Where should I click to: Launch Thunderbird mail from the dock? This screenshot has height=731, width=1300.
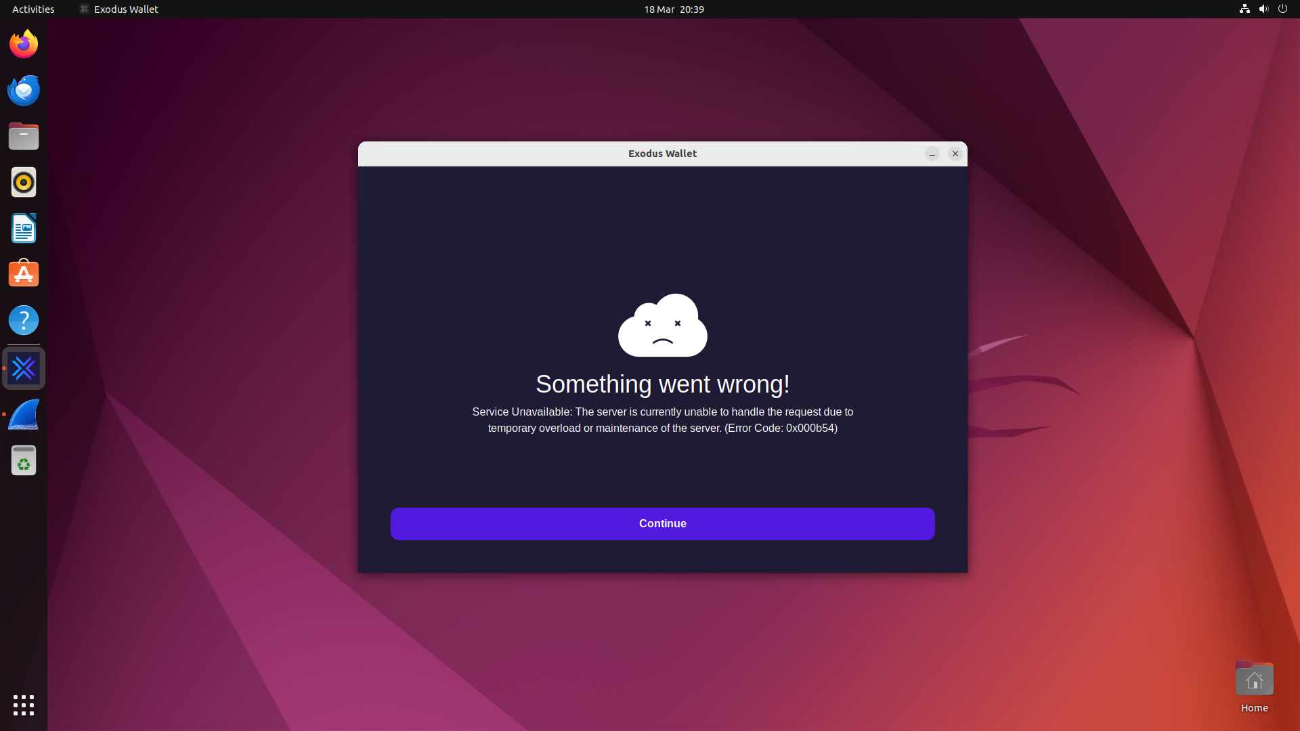(x=24, y=91)
